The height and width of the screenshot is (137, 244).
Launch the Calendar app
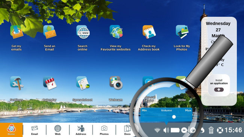50,83
